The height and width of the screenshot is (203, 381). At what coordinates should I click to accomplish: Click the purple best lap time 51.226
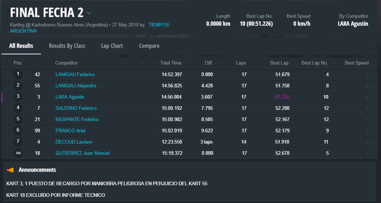coord(282,97)
